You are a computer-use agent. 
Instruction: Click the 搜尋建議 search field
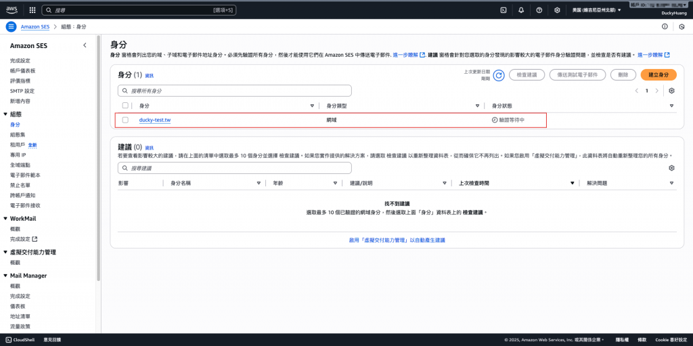coord(235,168)
